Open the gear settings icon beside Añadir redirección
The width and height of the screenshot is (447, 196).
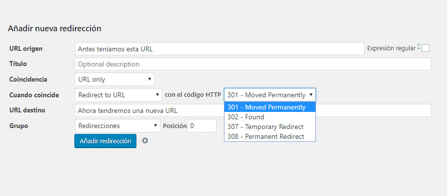pos(145,140)
